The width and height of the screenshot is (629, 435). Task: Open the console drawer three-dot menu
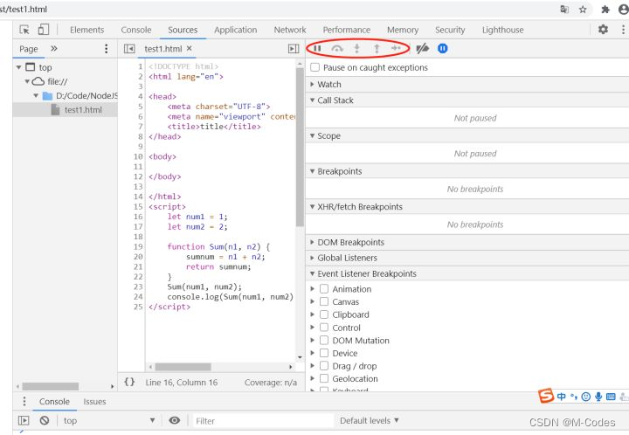pos(24,401)
